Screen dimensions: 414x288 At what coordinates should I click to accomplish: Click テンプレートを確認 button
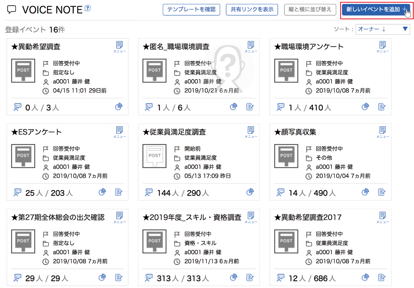click(x=191, y=10)
